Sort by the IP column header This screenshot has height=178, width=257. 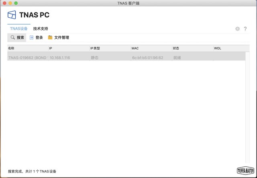tap(69, 48)
